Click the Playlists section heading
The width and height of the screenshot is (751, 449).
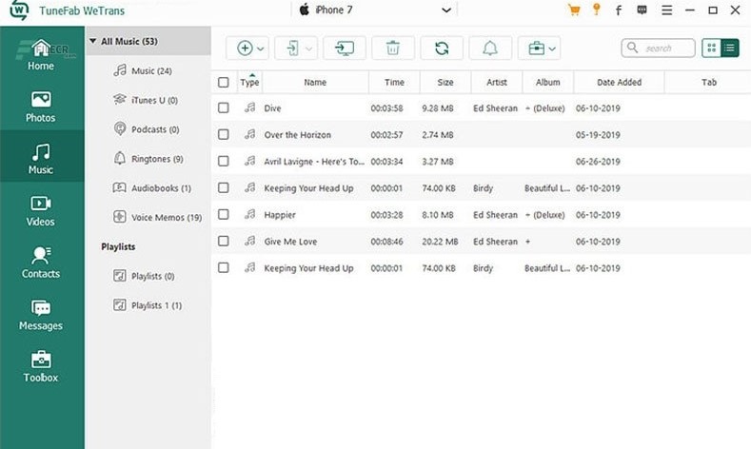point(118,247)
